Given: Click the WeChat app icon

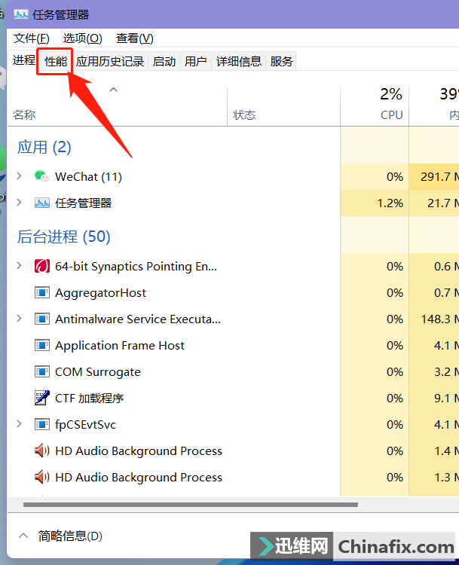Looking at the screenshot, I should tap(41, 176).
